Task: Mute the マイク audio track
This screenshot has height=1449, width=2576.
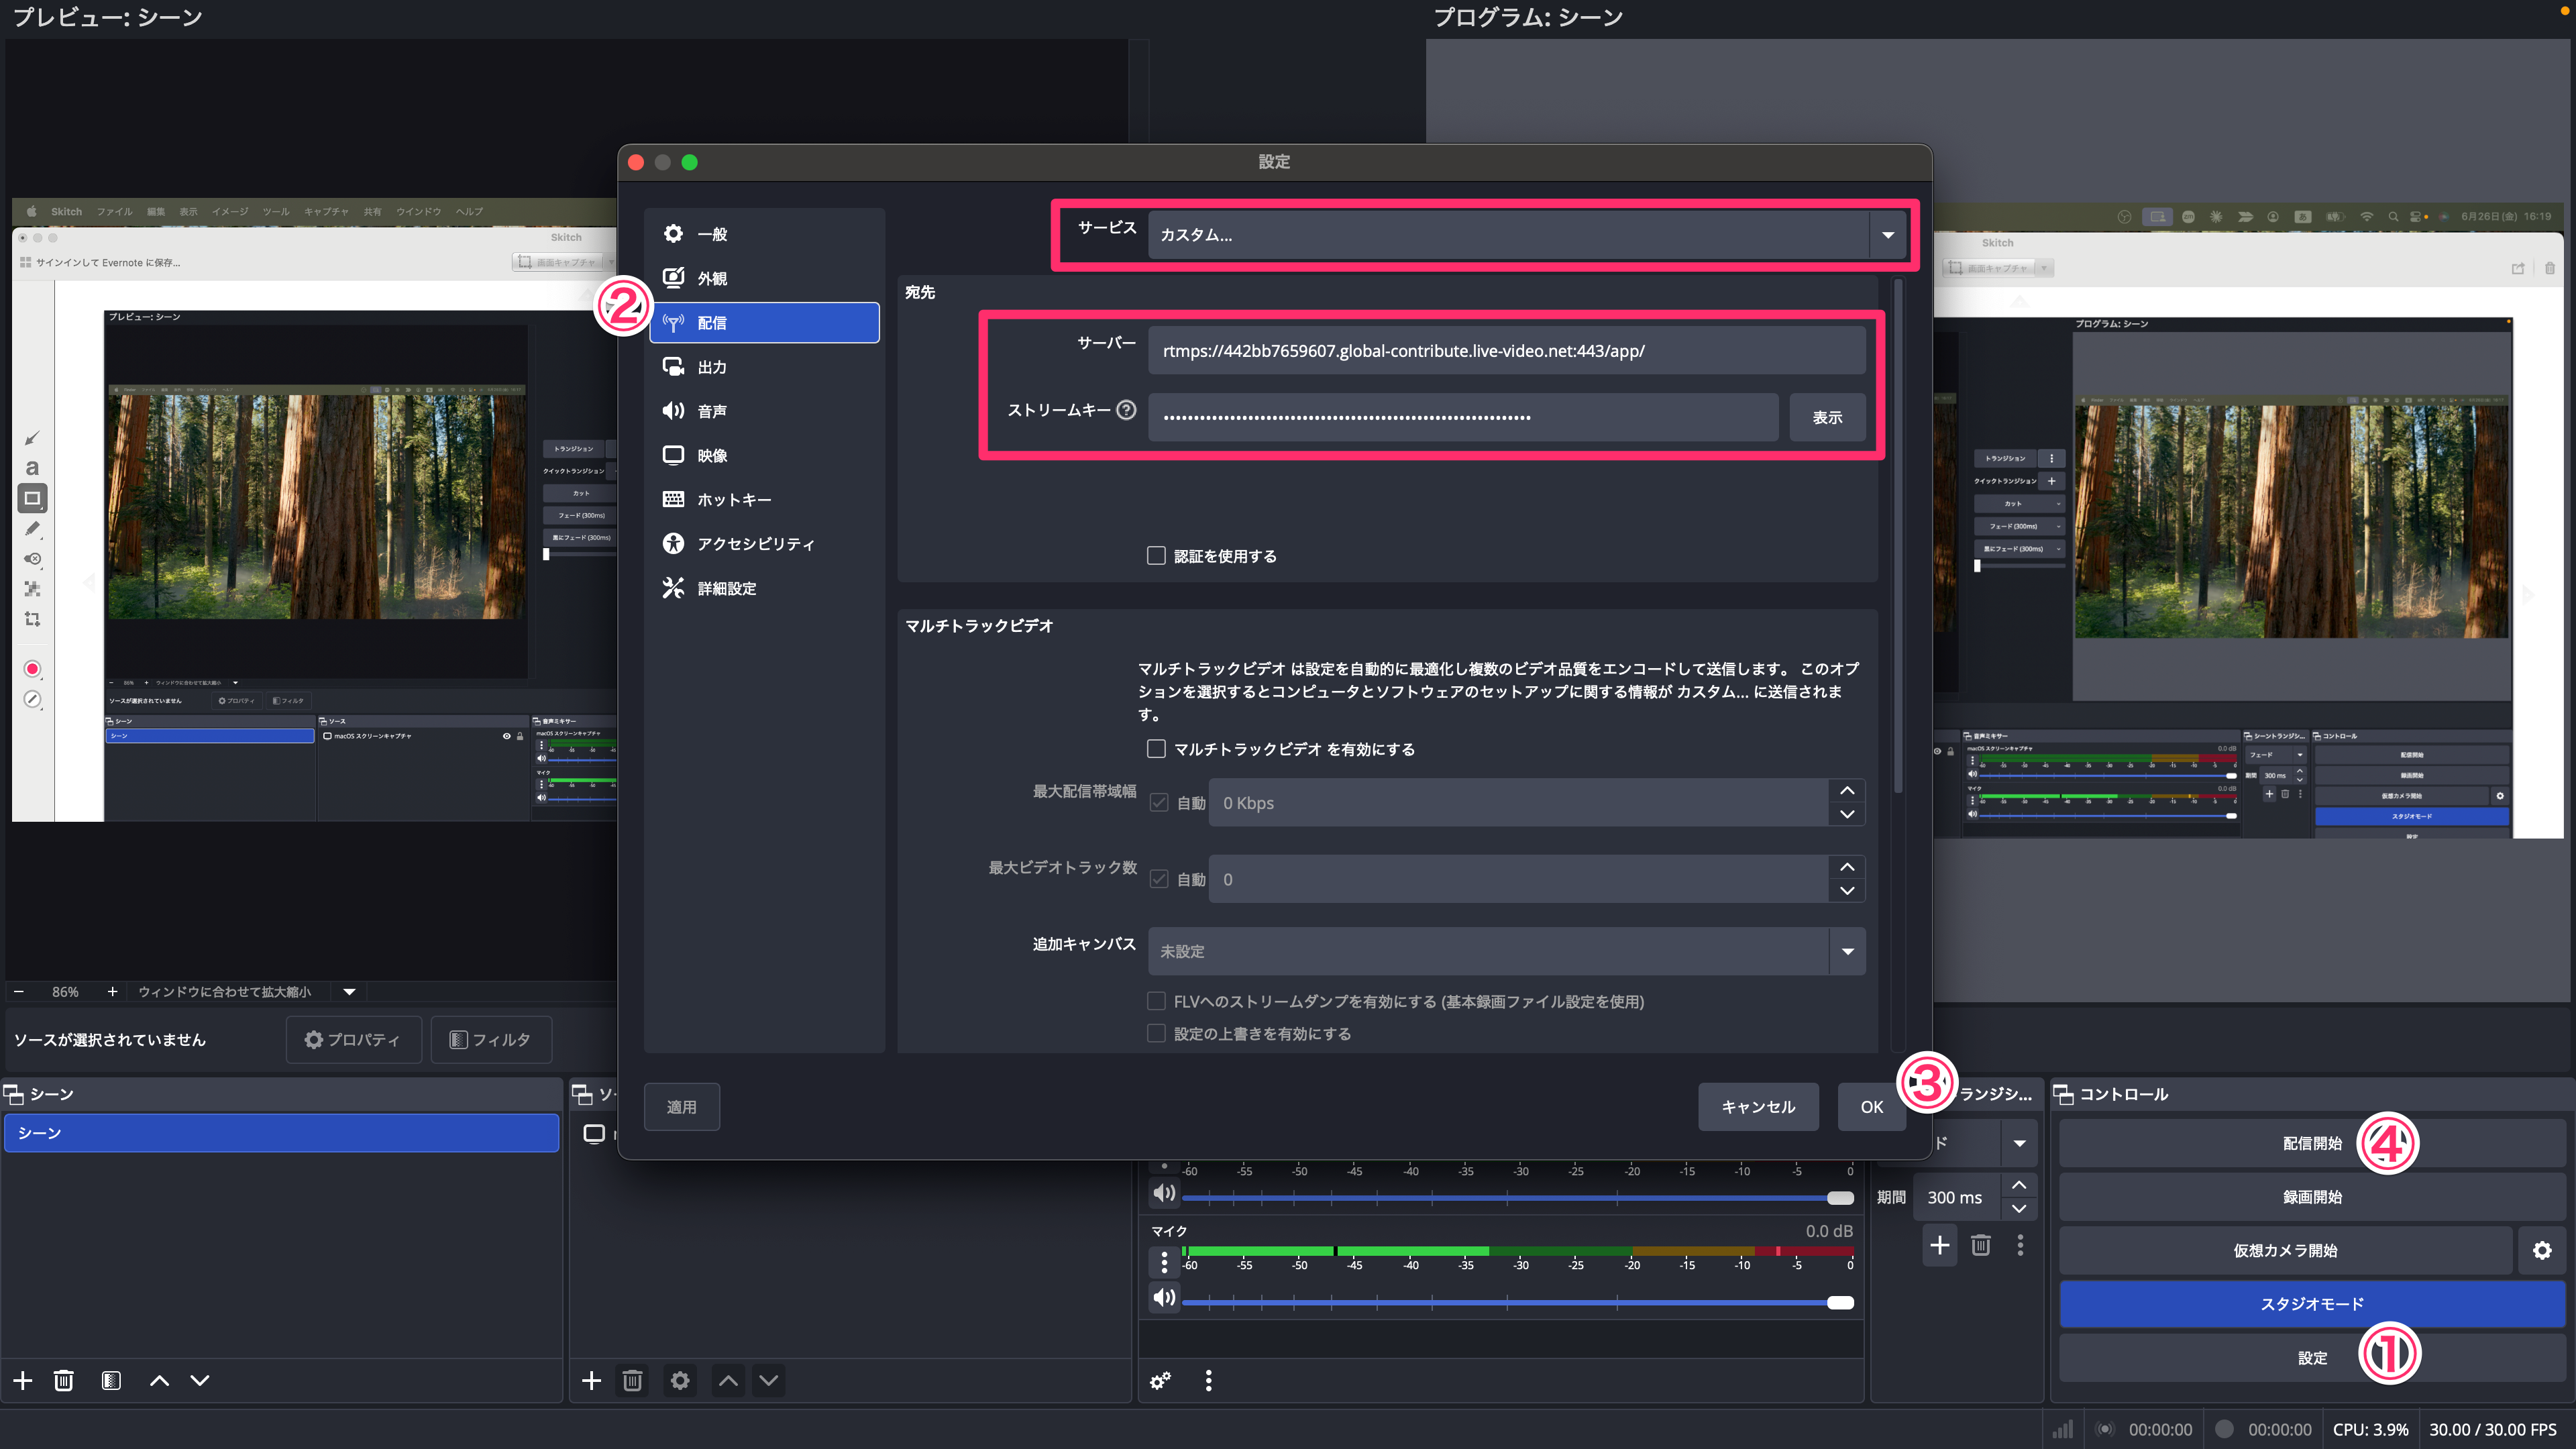Action: pos(1164,1298)
